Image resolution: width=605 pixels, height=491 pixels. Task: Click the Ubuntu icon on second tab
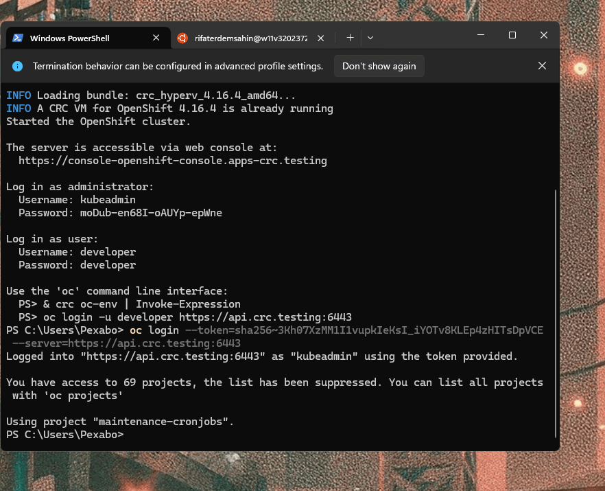tap(182, 38)
